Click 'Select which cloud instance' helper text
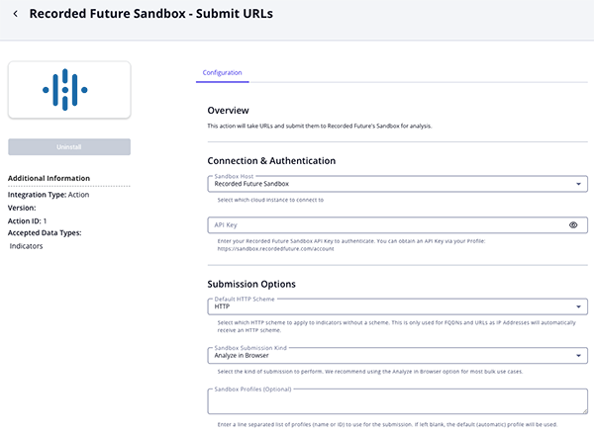Image resolution: width=594 pixels, height=434 pixels. [x=270, y=200]
